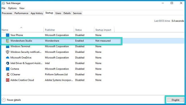
Task: Click the Piriform Software Ltd publisher cell
Action: point(56,74)
